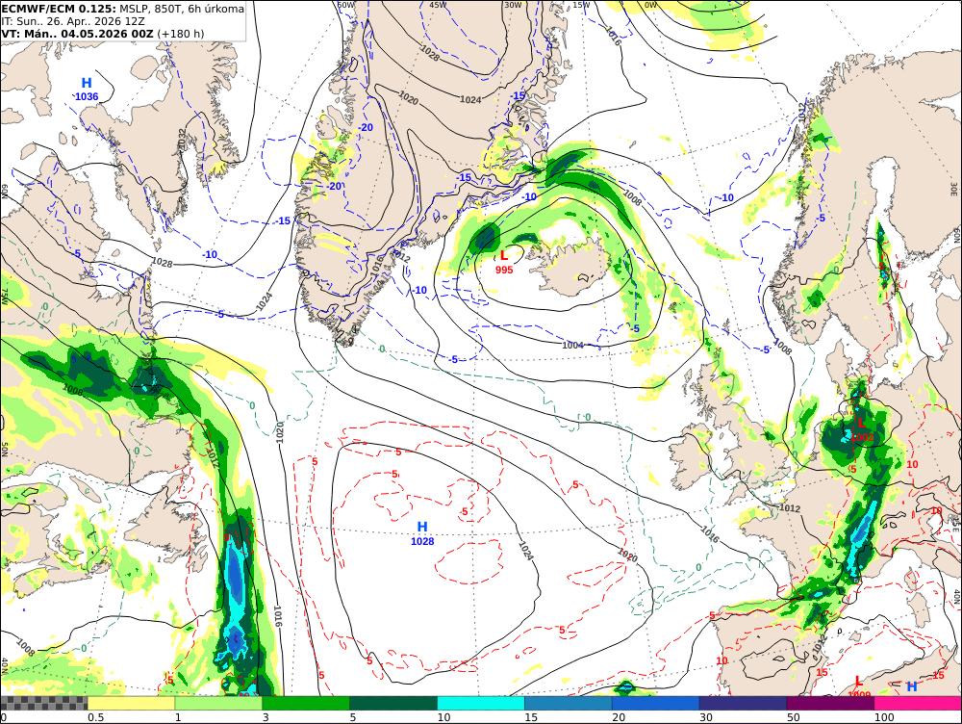Click the bright blue 20–30 legend swatch
Image resolution: width=962 pixels, height=724 pixels.
[656, 703]
